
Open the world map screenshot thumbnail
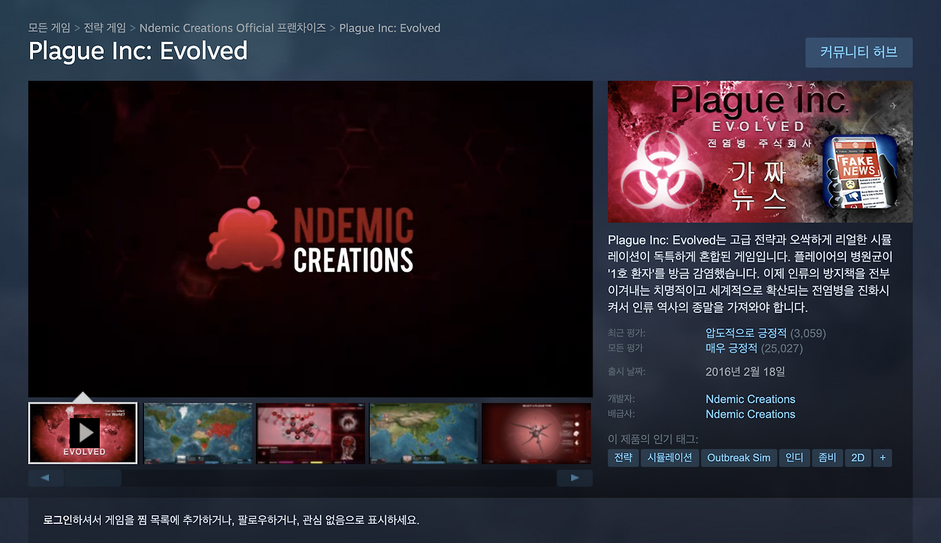point(198,433)
